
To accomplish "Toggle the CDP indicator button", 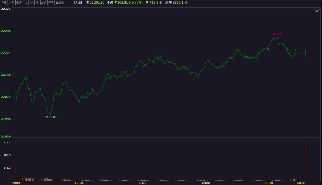I will pos(51,2).
